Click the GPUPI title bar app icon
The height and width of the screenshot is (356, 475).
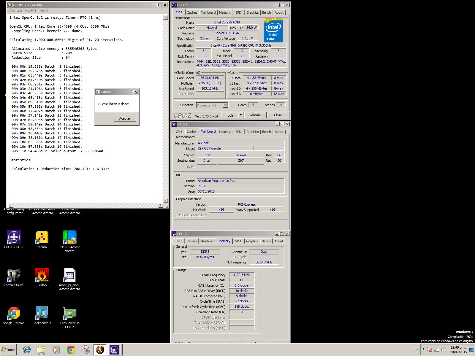[10, 5]
